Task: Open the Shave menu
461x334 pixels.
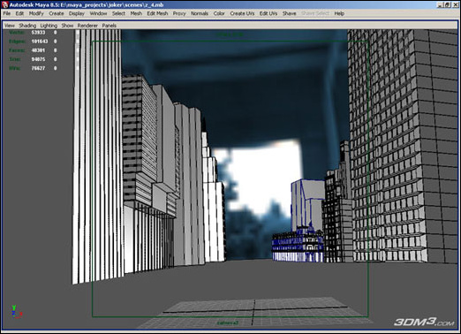Action: coord(289,13)
